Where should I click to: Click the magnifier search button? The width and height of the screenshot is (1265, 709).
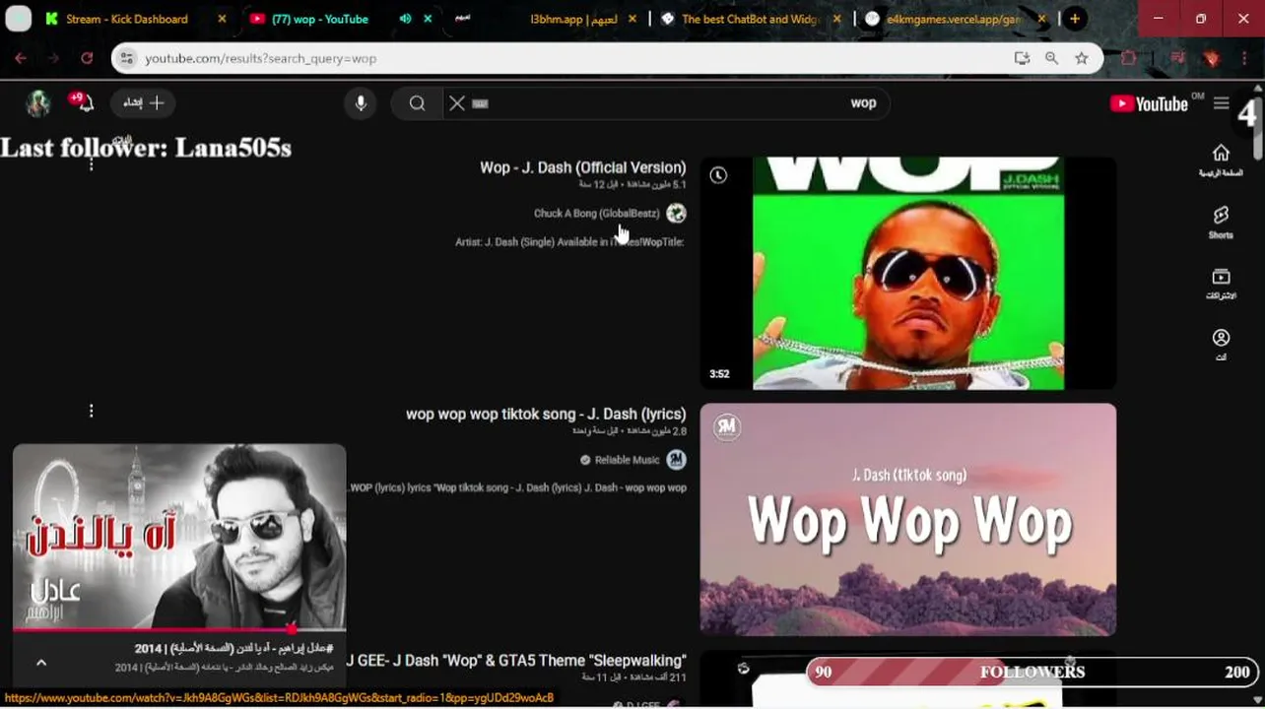click(417, 103)
